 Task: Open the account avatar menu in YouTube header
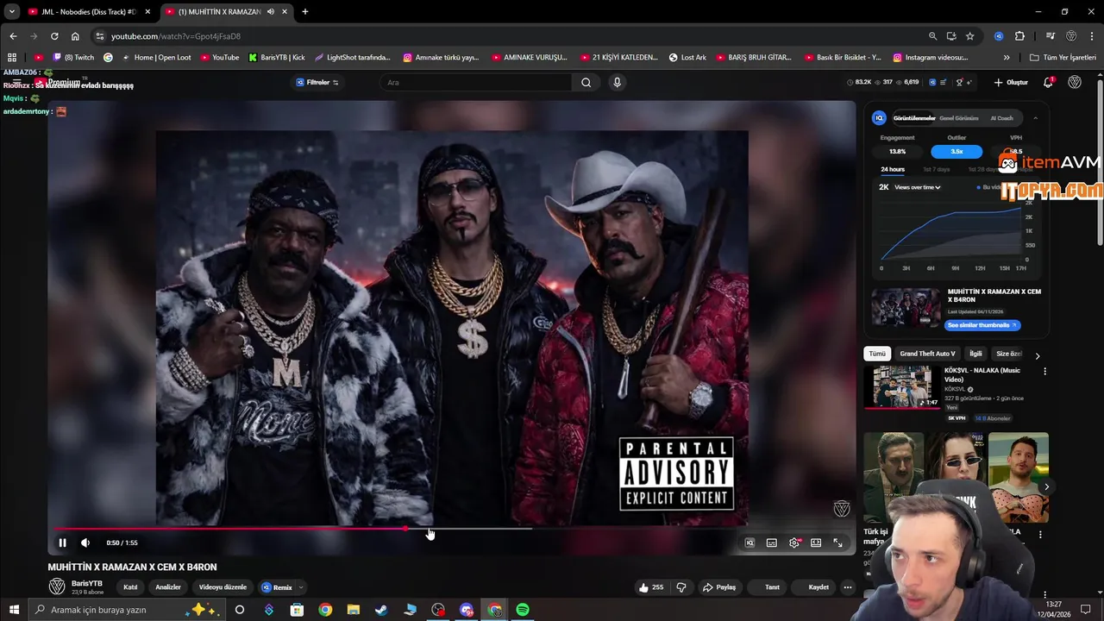pos(1075,83)
